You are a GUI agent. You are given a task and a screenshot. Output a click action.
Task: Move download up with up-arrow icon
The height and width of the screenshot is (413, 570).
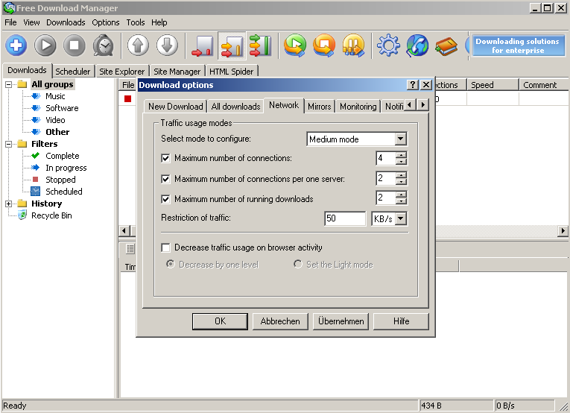[138, 45]
